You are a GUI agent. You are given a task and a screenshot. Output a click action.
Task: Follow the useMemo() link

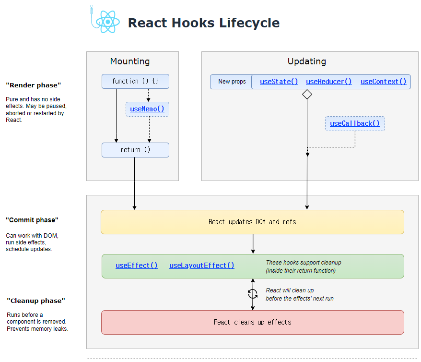pos(147,109)
